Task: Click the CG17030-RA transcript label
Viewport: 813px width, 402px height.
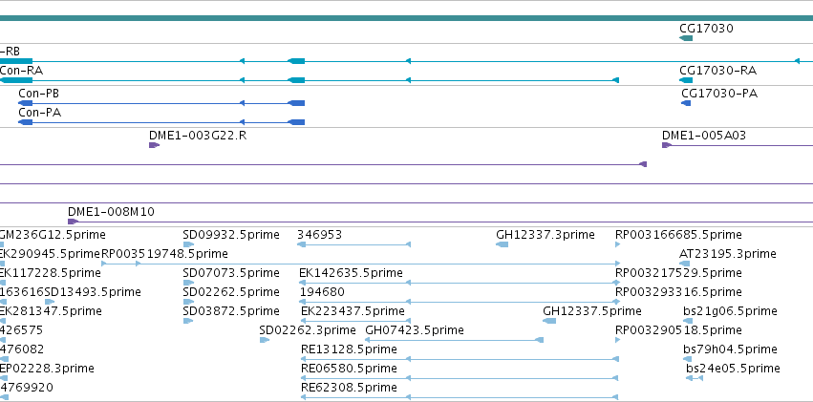Action: pos(717,70)
